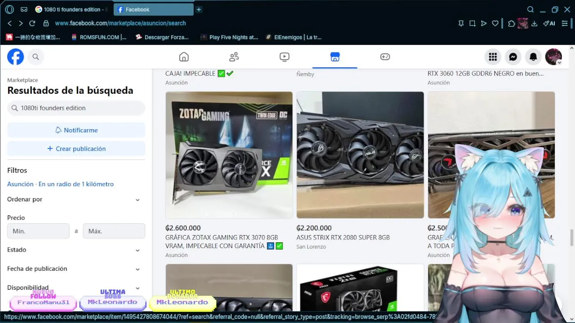Viewport: 575px width, 323px height.
Task: Reload the page with refresh icon
Action: click(x=32, y=23)
